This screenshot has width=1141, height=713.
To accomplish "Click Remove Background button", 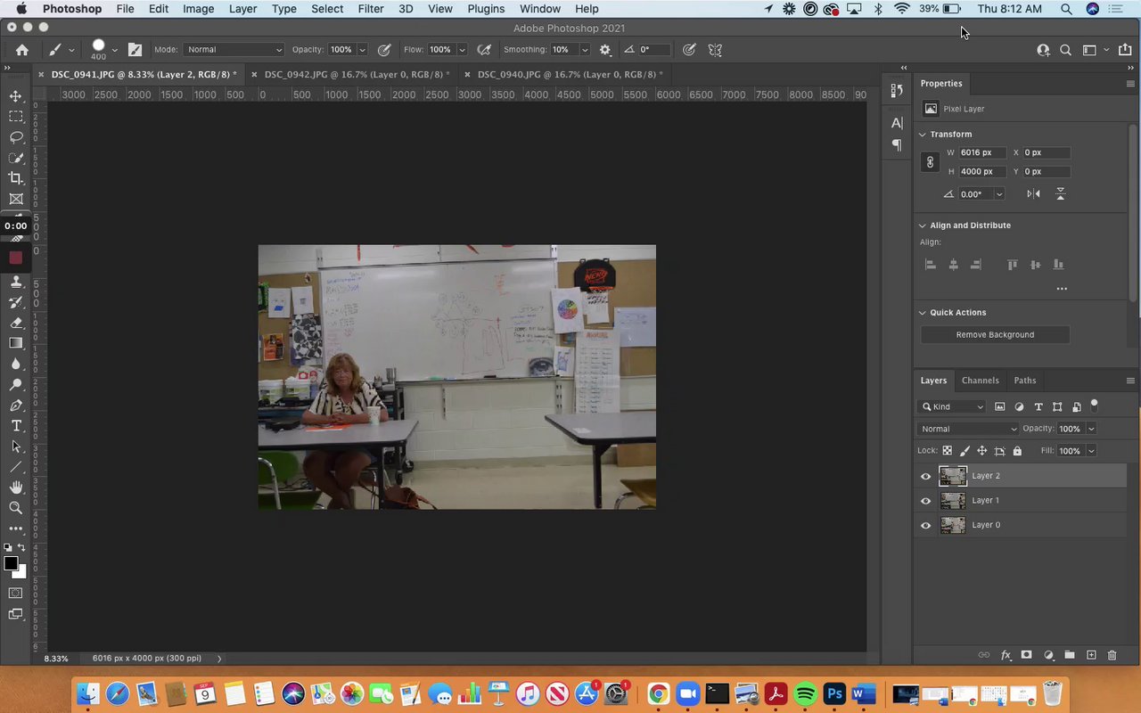I will click(995, 335).
